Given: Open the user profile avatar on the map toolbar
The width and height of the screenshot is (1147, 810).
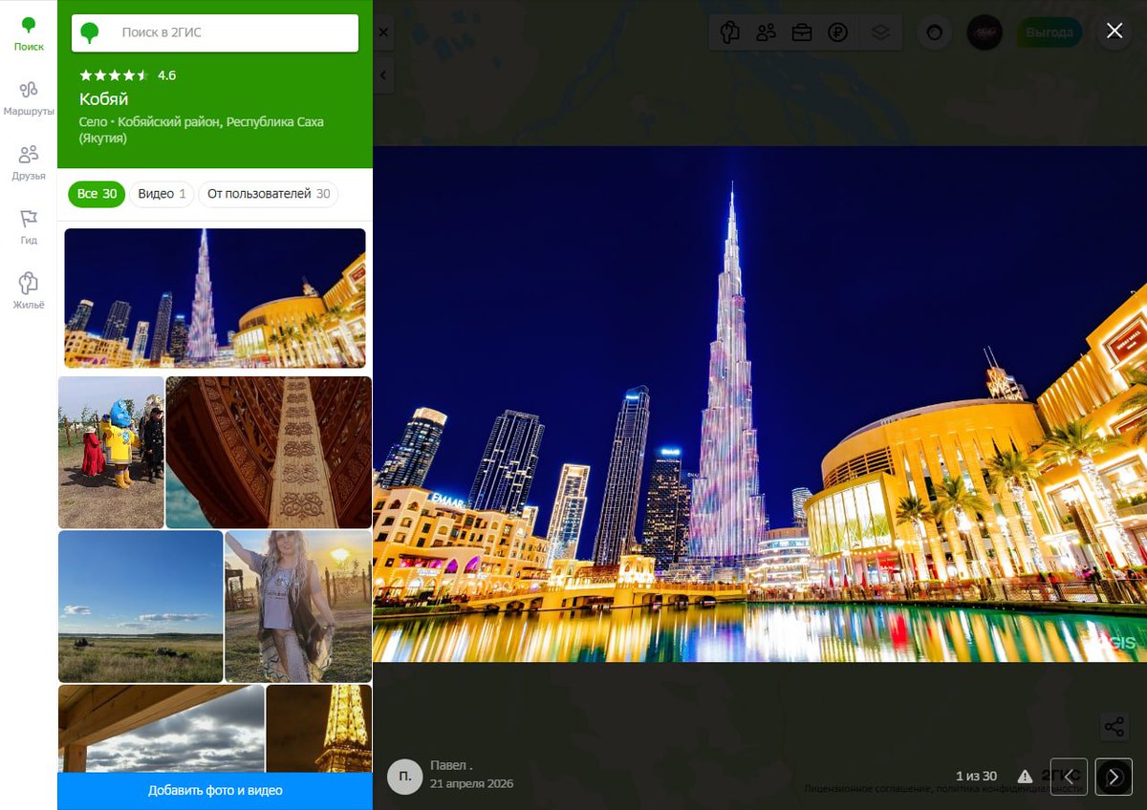Looking at the screenshot, I should coord(985,32).
